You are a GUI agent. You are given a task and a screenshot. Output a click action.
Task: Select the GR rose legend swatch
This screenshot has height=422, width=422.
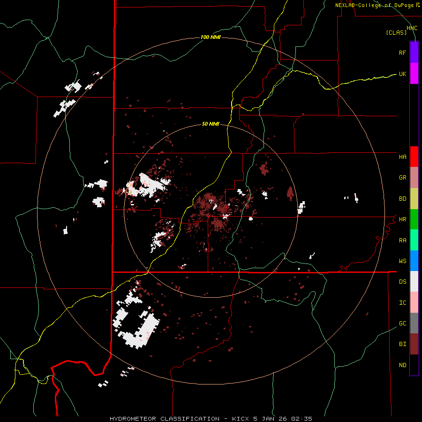coord(414,178)
